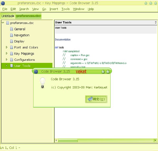Click the Display page icon
This screenshot has height=151, width=158.
click(x=12, y=41)
